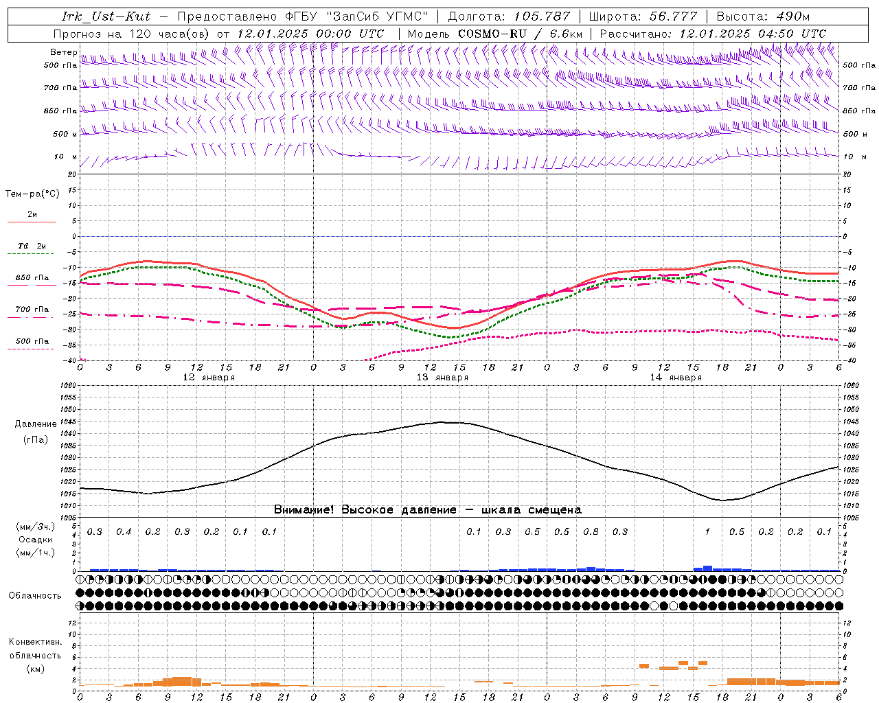Click the '850 гПа' temperature legend entry

coord(32,278)
